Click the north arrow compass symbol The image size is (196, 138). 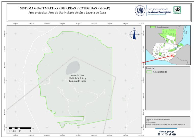point(134,34)
